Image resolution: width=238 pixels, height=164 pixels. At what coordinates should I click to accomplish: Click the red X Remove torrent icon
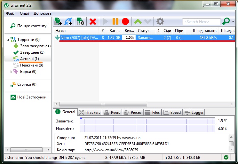[x=93, y=21]
